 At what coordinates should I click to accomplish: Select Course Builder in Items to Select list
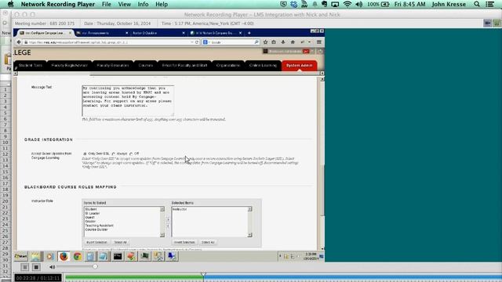point(96,230)
